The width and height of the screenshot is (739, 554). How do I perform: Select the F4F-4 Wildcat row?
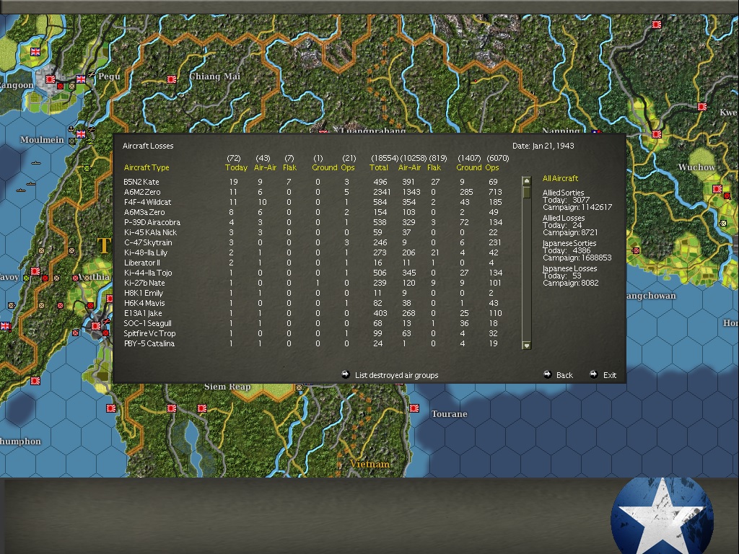(x=313, y=202)
